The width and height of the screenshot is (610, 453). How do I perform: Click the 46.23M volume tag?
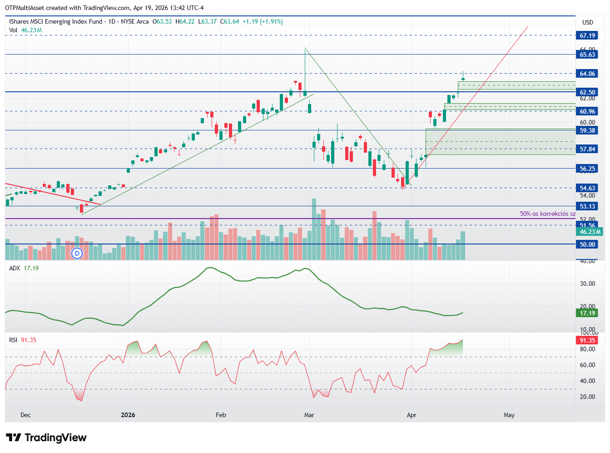click(x=590, y=232)
